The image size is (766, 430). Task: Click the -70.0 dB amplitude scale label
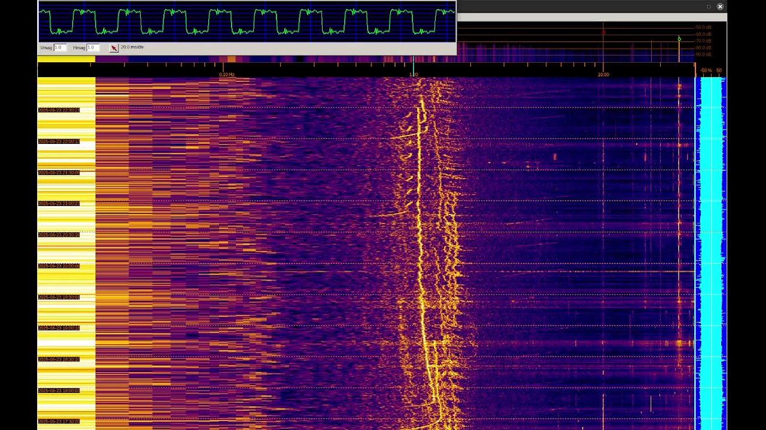click(703, 41)
